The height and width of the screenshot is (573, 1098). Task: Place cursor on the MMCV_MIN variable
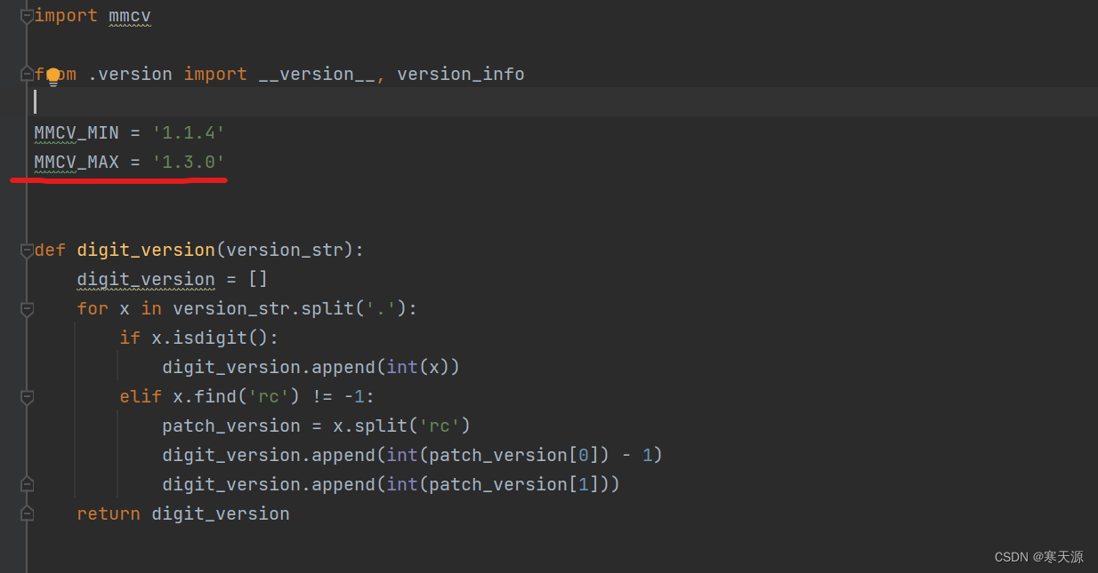click(77, 133)
